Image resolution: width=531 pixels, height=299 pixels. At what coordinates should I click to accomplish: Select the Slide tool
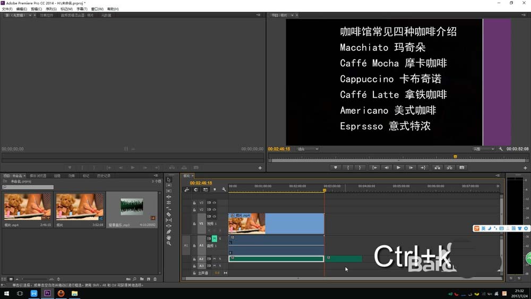[169, 226]
